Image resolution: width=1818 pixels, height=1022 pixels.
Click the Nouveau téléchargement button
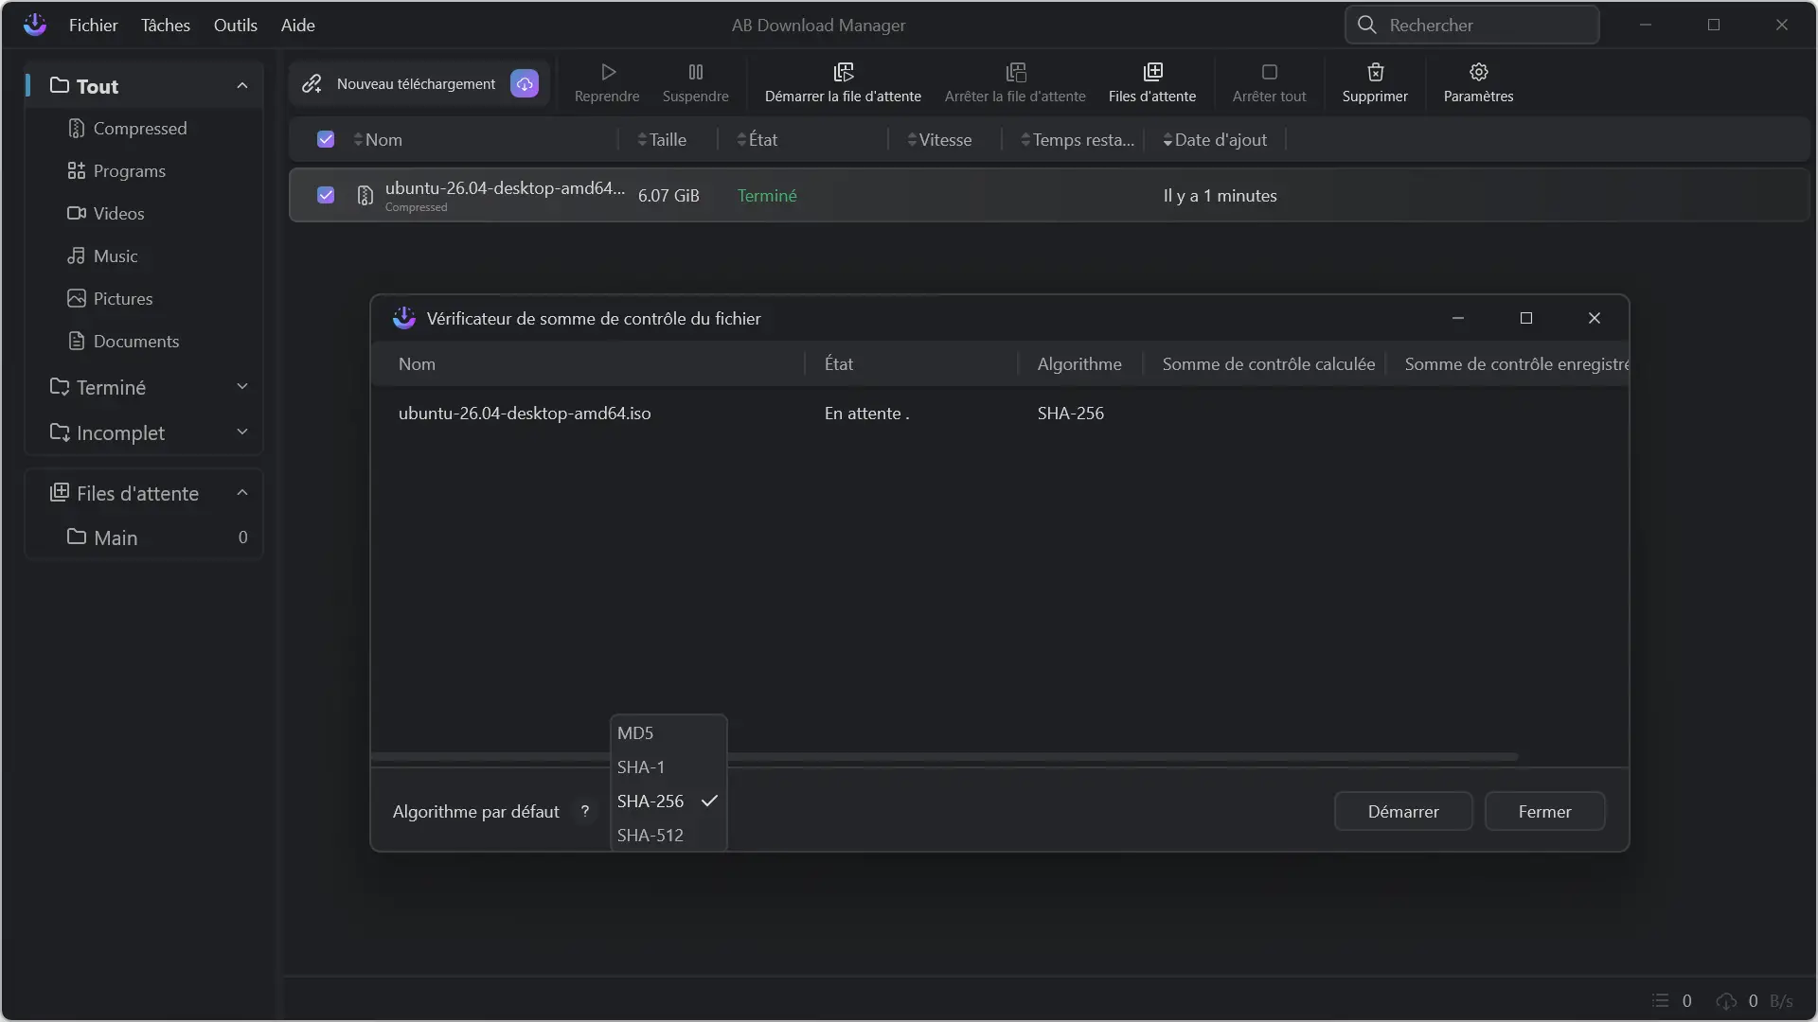419,83
